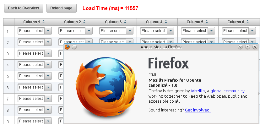Image resolution: width=260 pixels, height=124 pixels.
Task: Sort by Column 3 header arrows
Action: coord(125,22)
